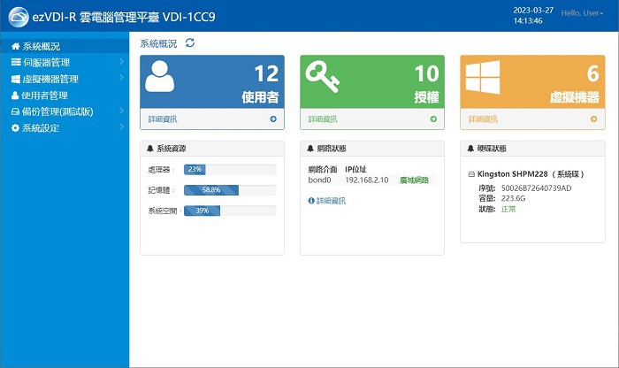Open 詳細資訊 link under 網路狀態
The height and width of the screenshot is (368, 619).
(331, 201)
